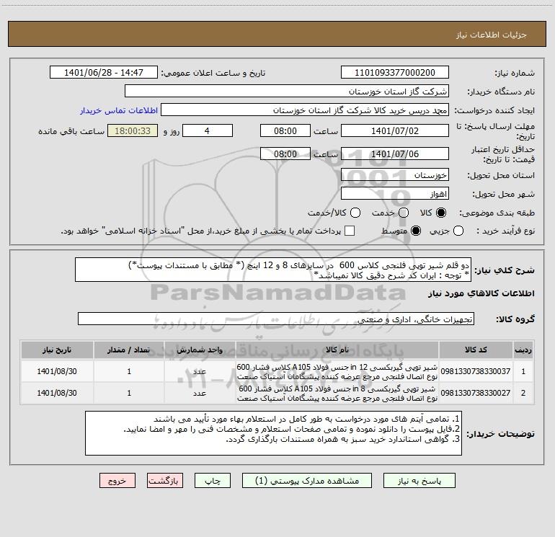Click item code 0981330738330037
Image resolution: width=555 pixels, height=537 pixels.
(x=476, y=371)
